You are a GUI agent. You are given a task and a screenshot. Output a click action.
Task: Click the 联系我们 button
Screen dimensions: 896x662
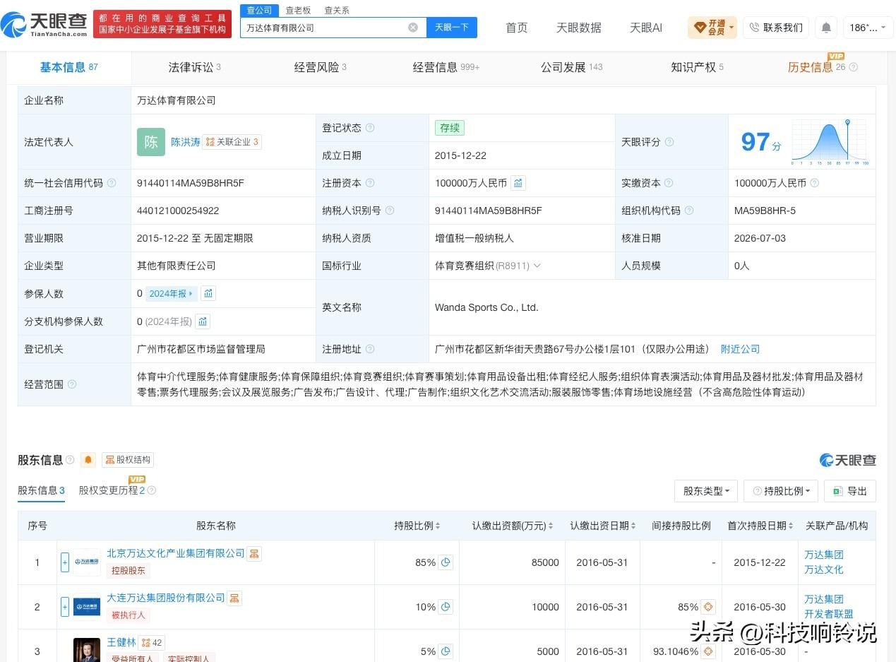click(776, 28)
